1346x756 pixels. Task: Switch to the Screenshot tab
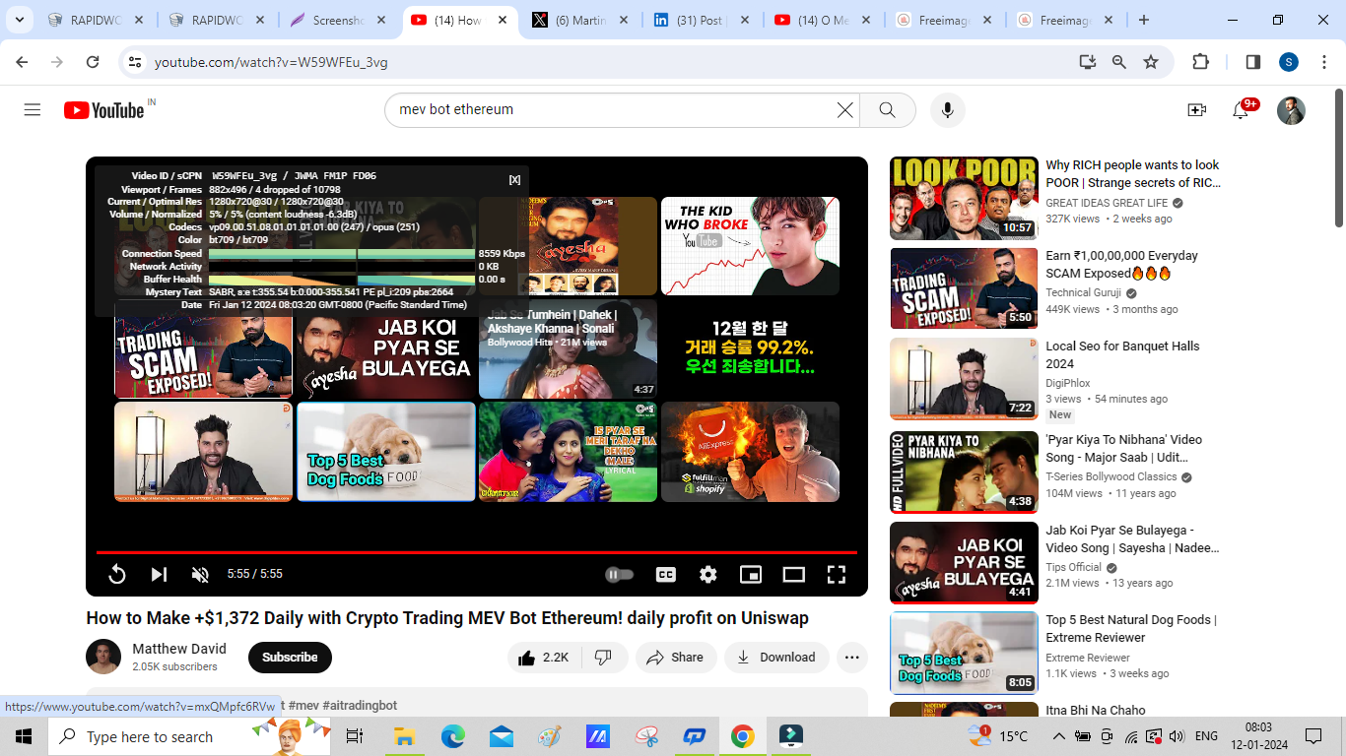(339, 20)
